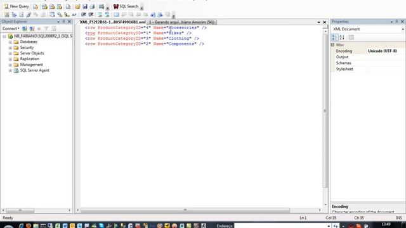Click the editor vertical scrollbar
406x228 pixels.
point(325,111)
